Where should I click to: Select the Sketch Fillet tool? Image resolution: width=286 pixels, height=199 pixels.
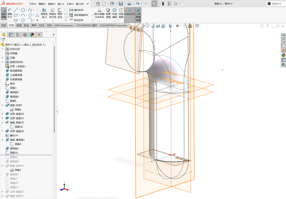click(30, 20)
